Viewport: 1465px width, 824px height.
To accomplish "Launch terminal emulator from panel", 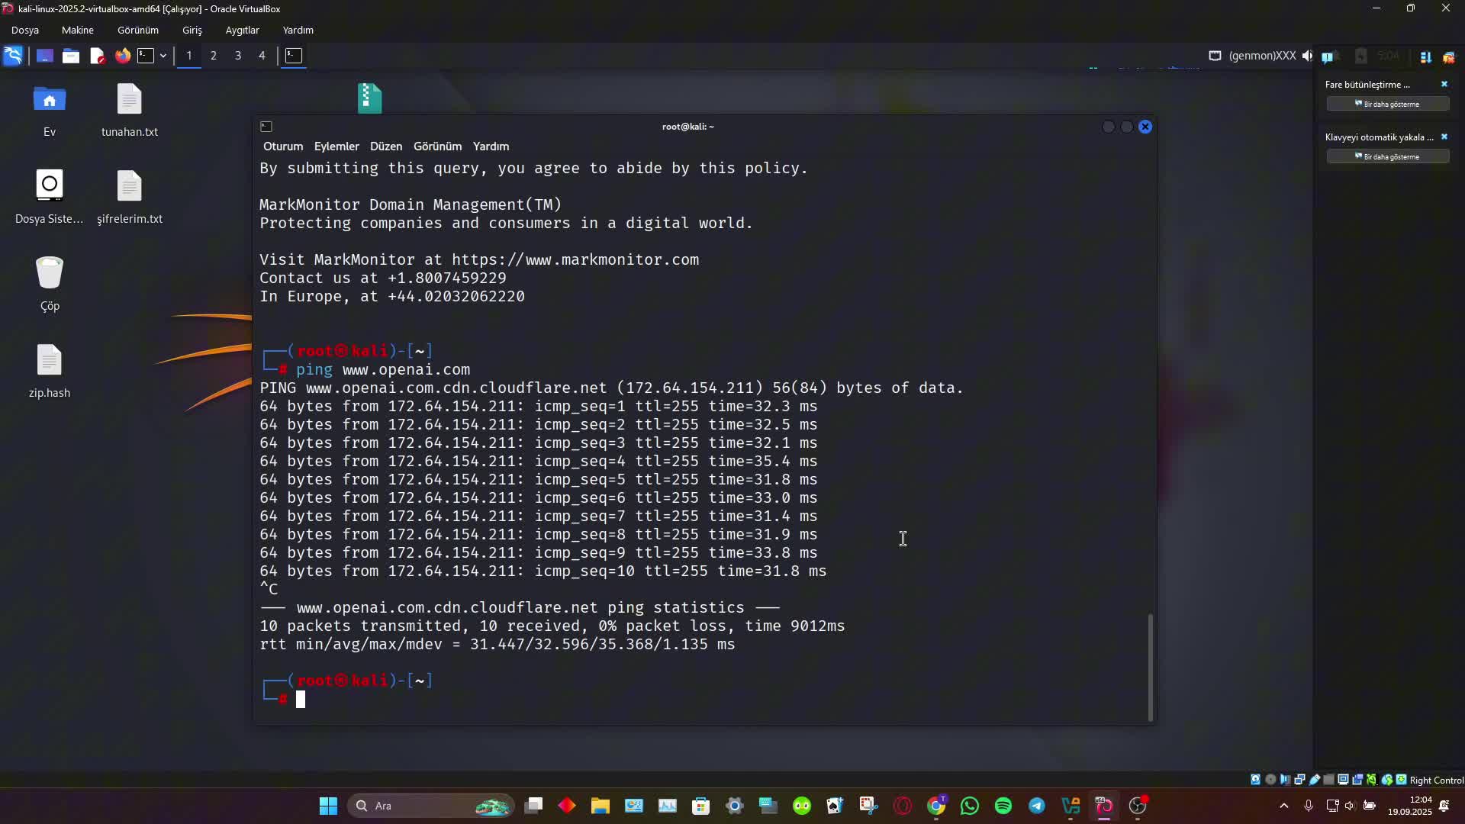I will pyautogui.click(x=146, y=56).
